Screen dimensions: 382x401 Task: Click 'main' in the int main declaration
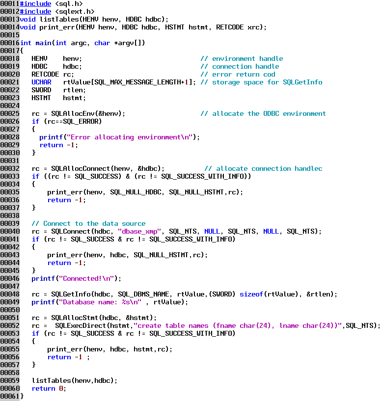[44, 43]
